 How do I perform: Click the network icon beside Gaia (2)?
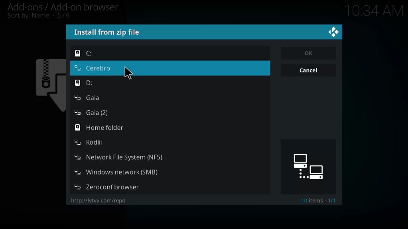click(77, 113)
